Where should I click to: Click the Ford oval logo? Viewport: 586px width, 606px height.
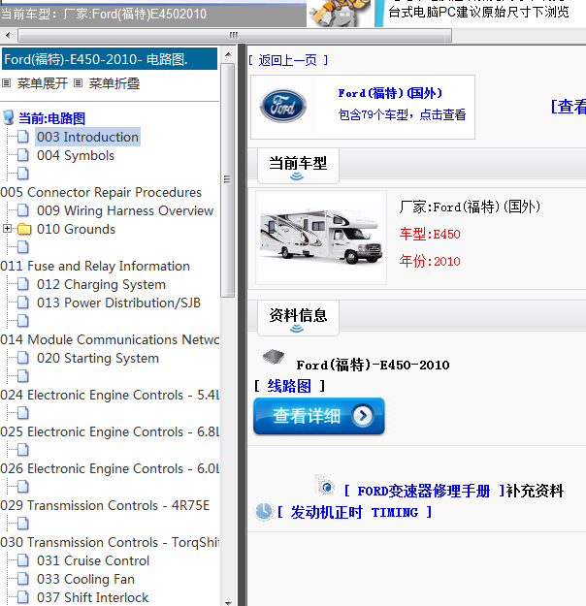283,106
